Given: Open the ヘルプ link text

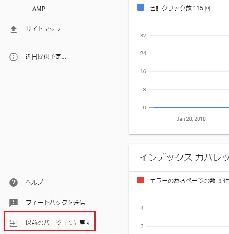Looking at the screenshot, I should (34, 182).
